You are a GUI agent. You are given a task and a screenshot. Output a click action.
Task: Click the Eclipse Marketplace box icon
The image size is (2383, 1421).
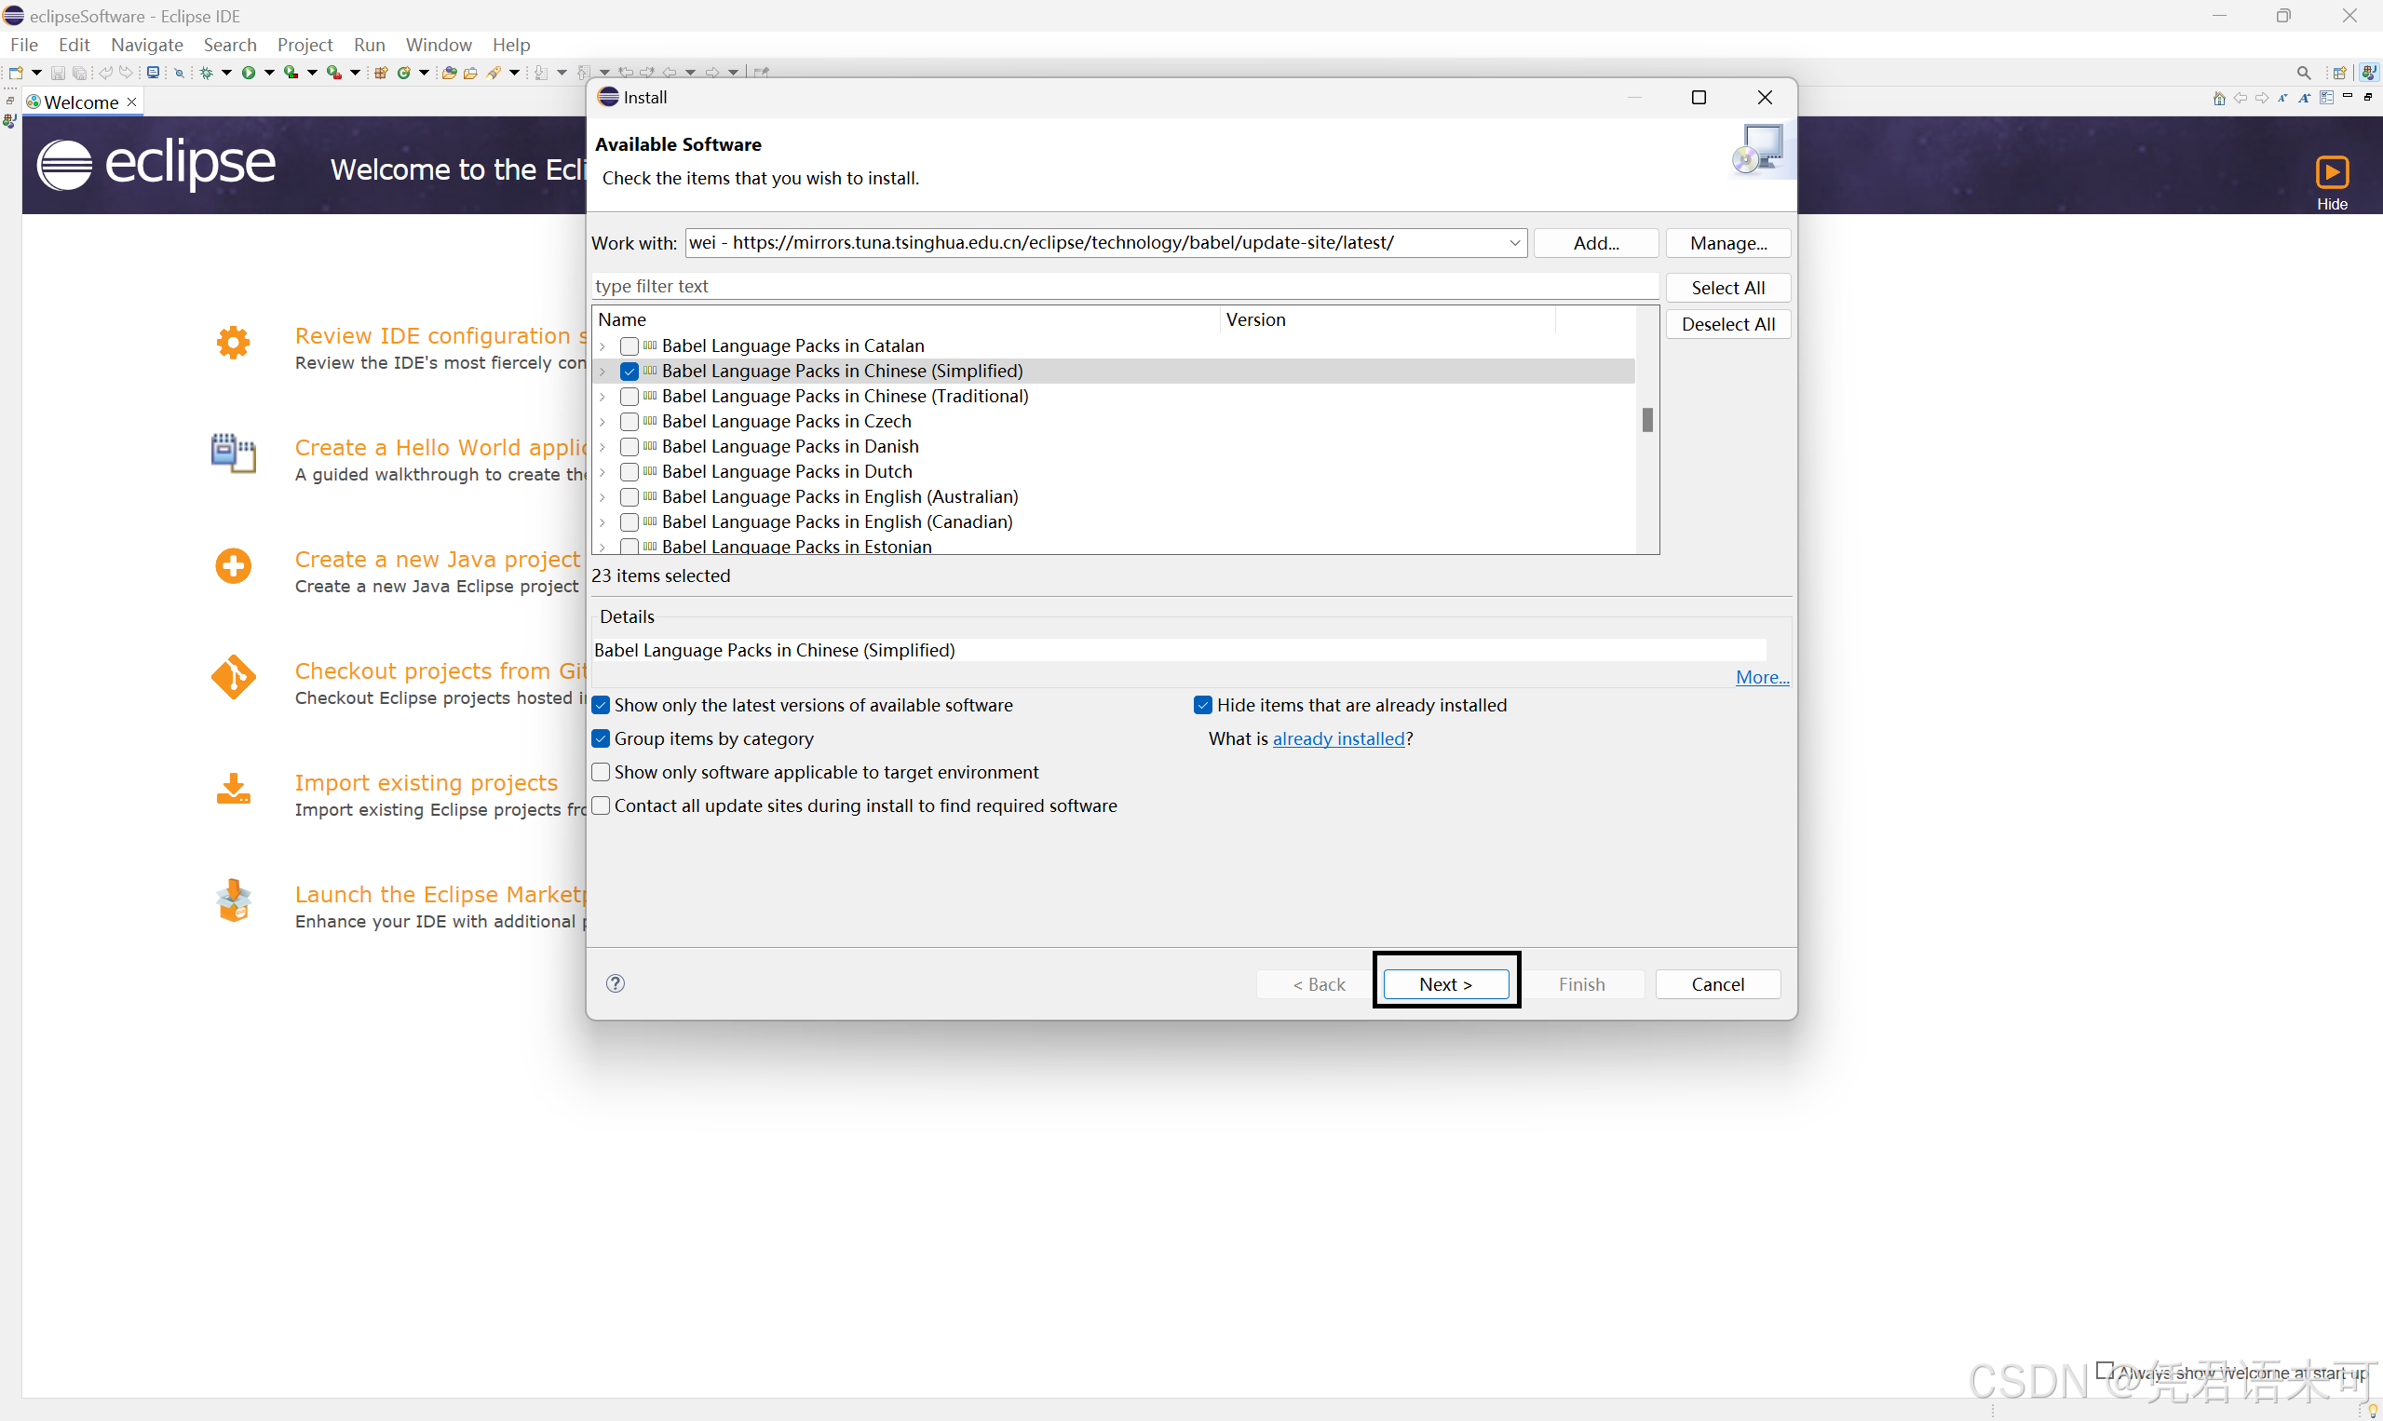(x=233, y=900)
